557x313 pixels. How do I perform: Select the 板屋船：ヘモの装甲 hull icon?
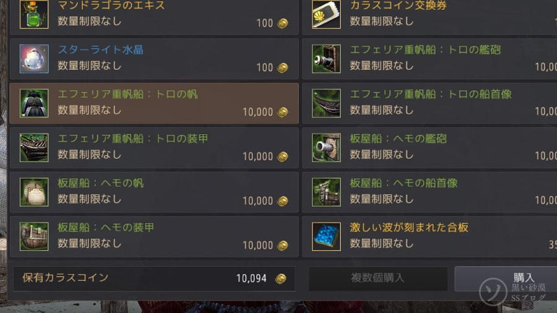34,236
